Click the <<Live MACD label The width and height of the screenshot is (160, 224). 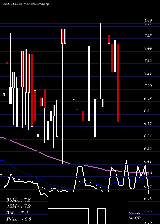(x=135, y=216)
